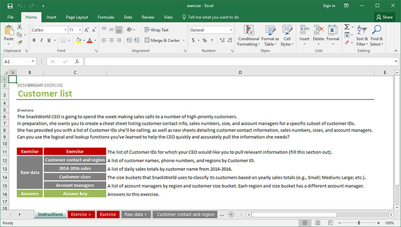Click the Paste icon in Clipboard group
This screenshot has width=401, height=227.
pos(9,31)
